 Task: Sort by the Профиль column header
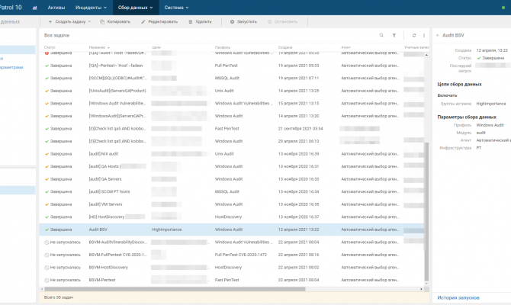[223, 47]
